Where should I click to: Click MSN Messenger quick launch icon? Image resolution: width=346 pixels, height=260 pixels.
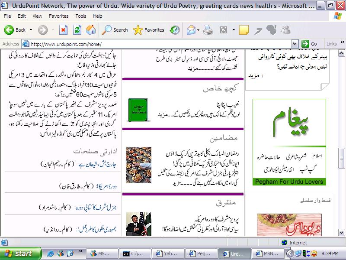[60, 253]
